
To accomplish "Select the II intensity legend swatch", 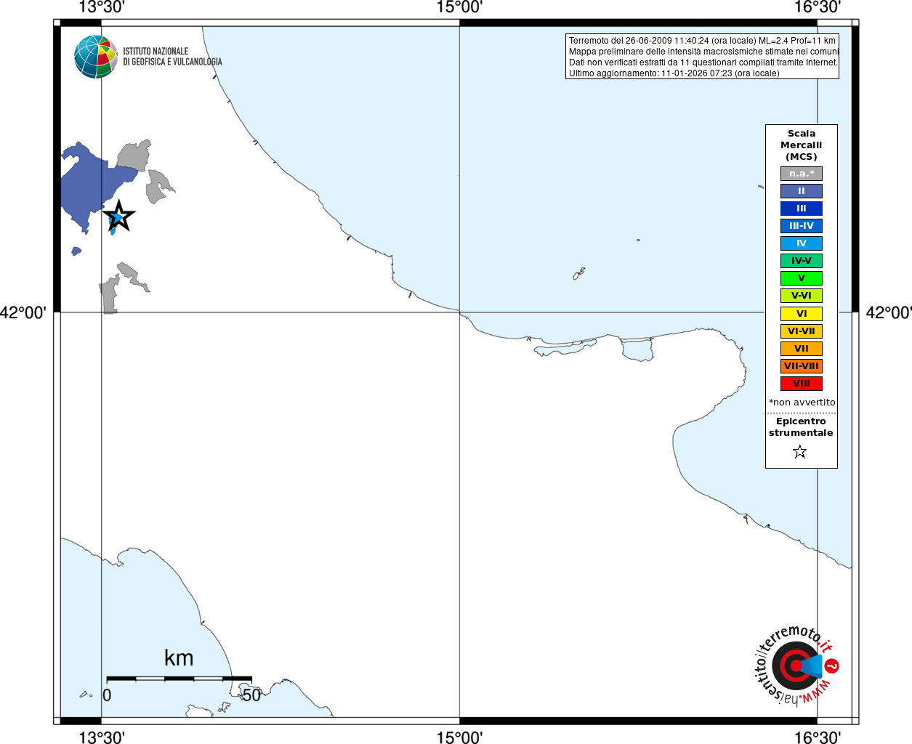I will click(802, 191).
